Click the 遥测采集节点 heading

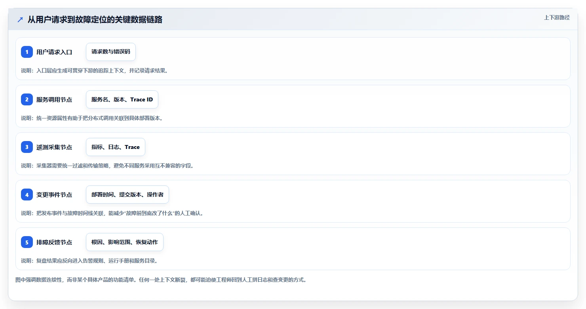(x=54, y=147)
